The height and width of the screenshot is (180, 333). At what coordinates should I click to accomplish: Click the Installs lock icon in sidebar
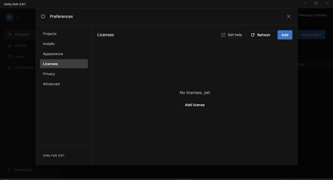[x=10, y=45]
